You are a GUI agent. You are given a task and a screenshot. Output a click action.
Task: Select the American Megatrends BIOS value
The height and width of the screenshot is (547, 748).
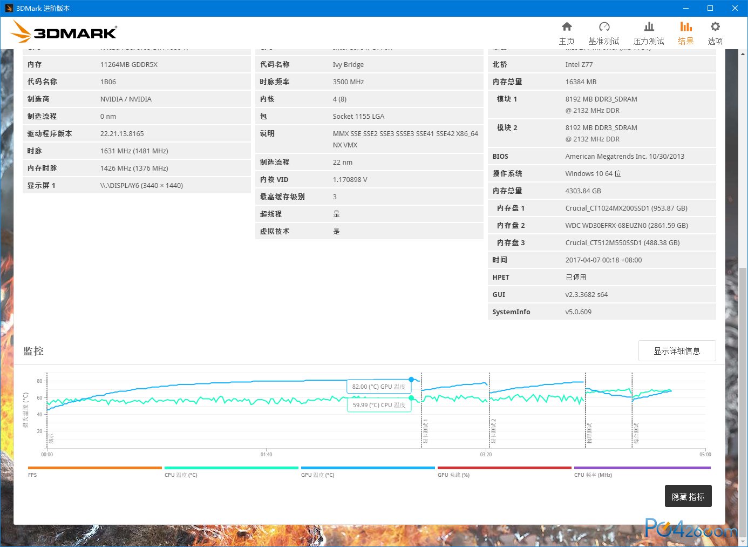pyautogui.click(x=625, y=157)
